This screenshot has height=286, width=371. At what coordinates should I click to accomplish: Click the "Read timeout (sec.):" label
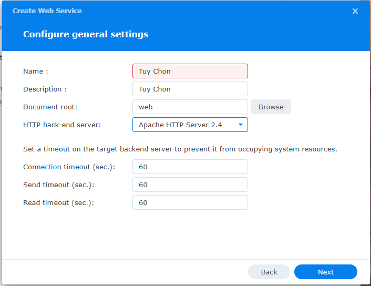tap(58, 202)
